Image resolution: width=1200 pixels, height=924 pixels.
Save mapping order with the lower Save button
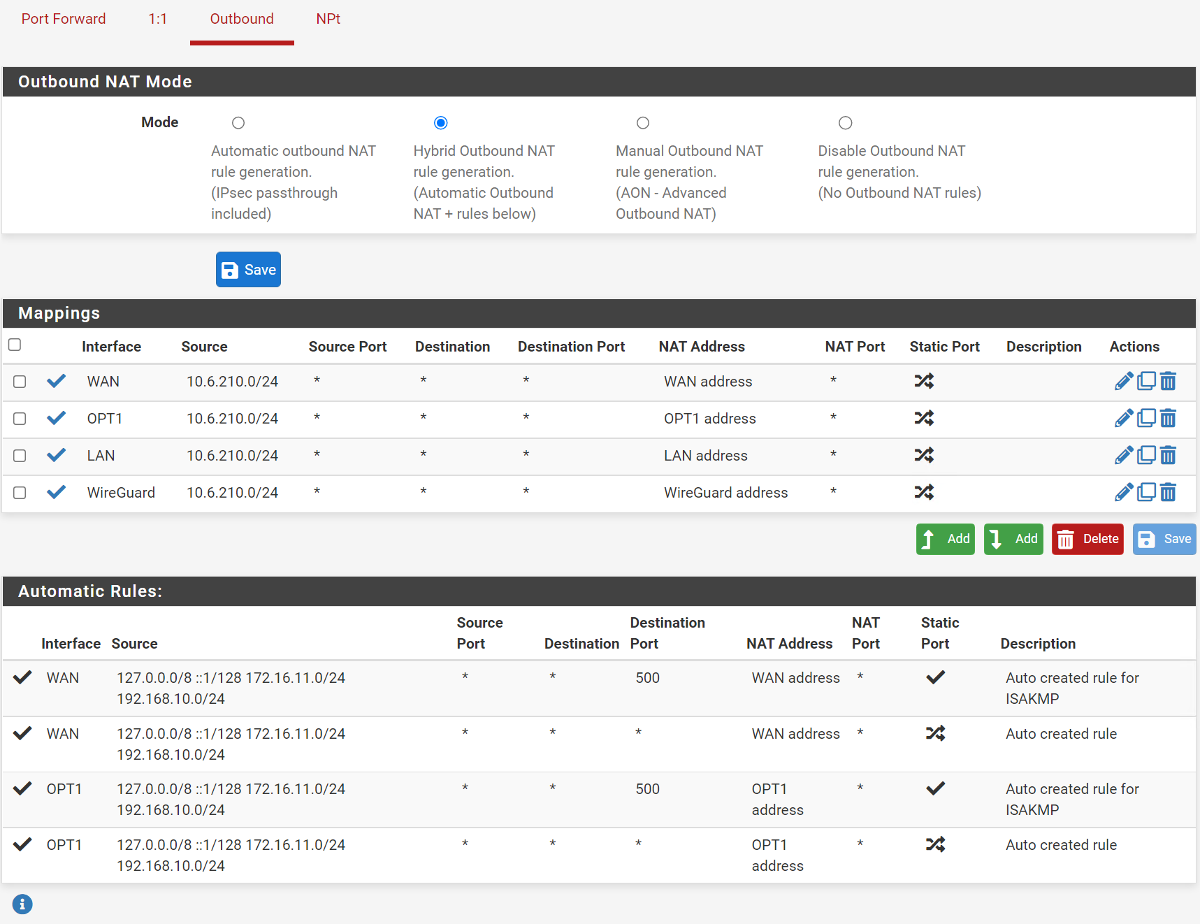[1164, 539]
